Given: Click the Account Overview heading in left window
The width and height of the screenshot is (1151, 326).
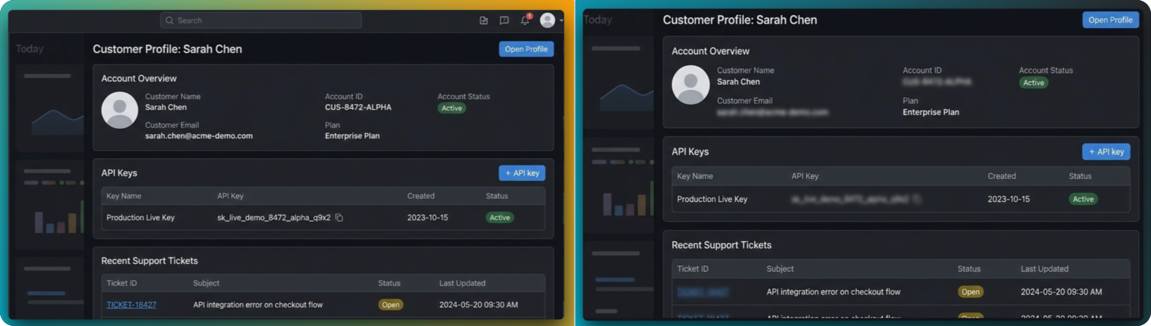Looking at the screenshot, I should point(139,78).
